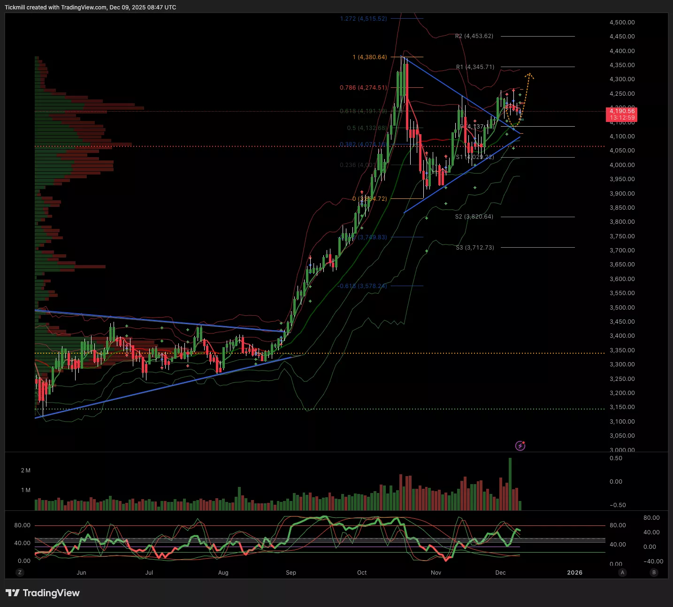
Task: Click the purple lightning bolt event icon
Action: coord(520,446)
